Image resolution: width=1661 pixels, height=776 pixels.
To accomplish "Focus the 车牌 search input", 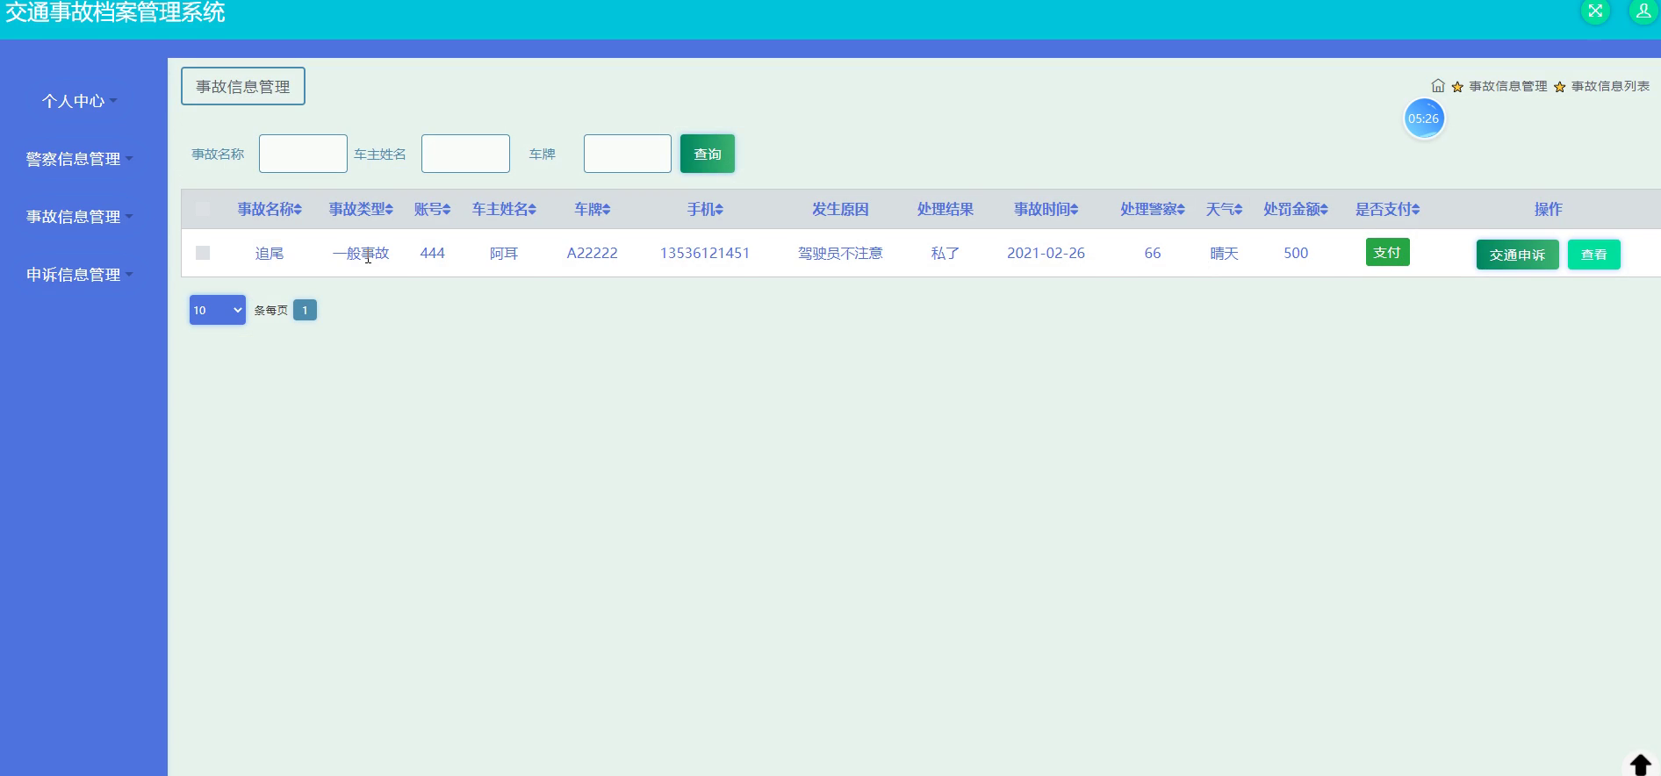I will tap(628, 154).
